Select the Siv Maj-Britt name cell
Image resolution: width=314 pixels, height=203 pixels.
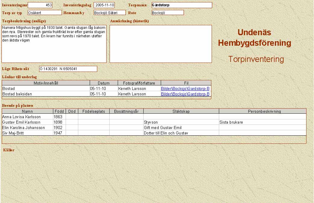point(27,133)
